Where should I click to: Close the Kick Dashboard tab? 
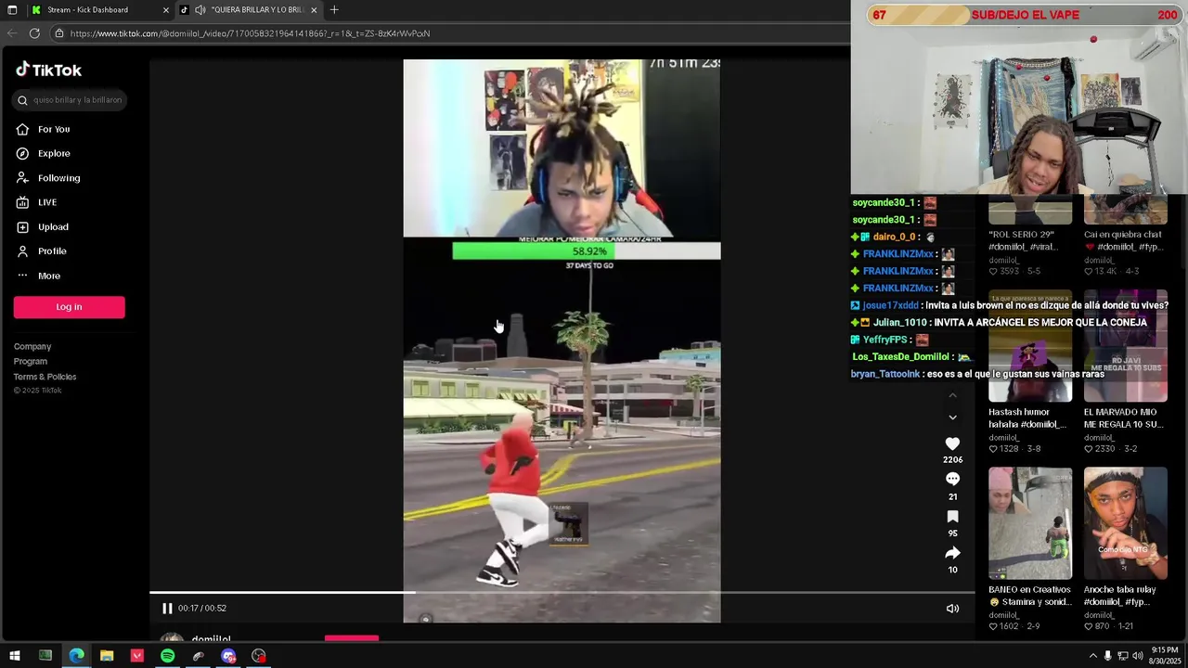166,10
